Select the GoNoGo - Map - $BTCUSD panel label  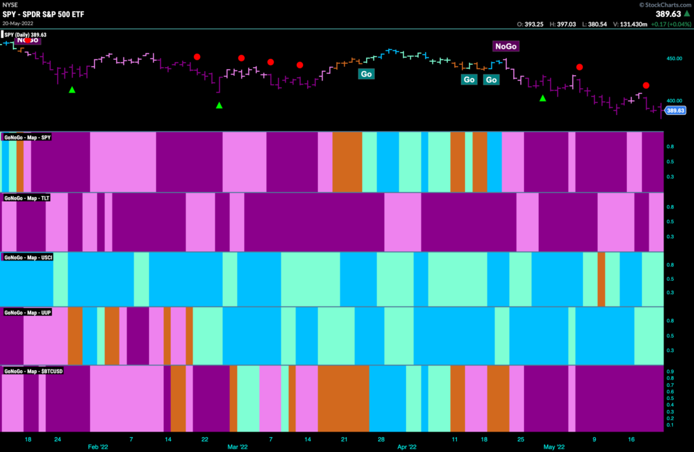(33, 371)
